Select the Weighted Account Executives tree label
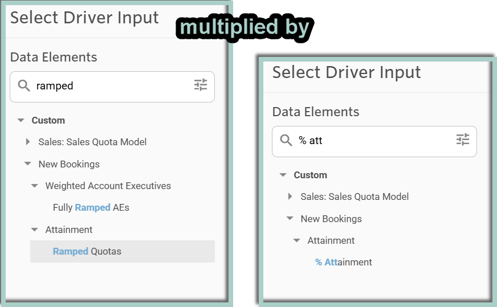The image size is (497, 307). tap(108, 186)
